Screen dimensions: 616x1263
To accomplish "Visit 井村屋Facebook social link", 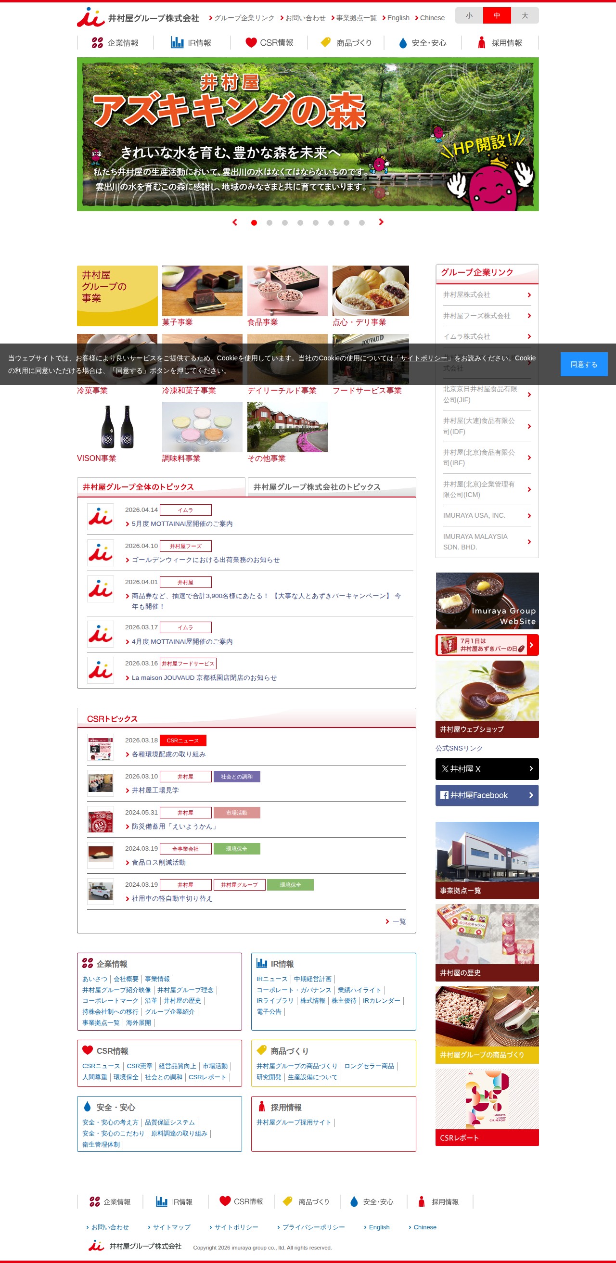I will (x=487, y=795).
